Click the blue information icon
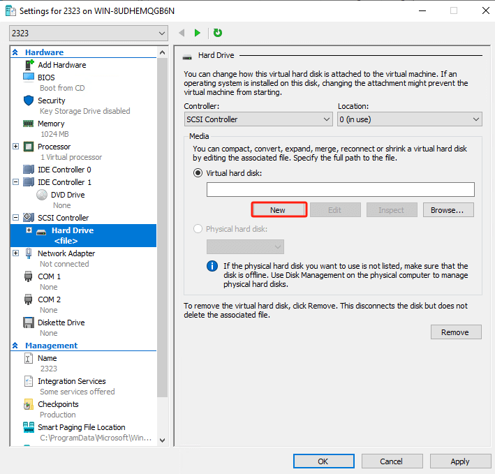This screenshot has height=474, width=495. 212,266
